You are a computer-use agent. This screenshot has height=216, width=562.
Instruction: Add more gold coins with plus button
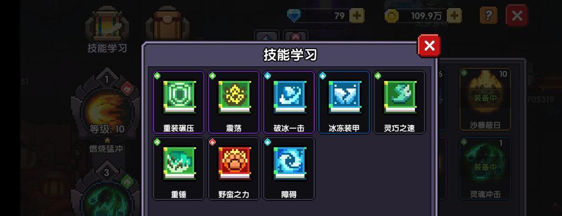click(x=454, y=16)
